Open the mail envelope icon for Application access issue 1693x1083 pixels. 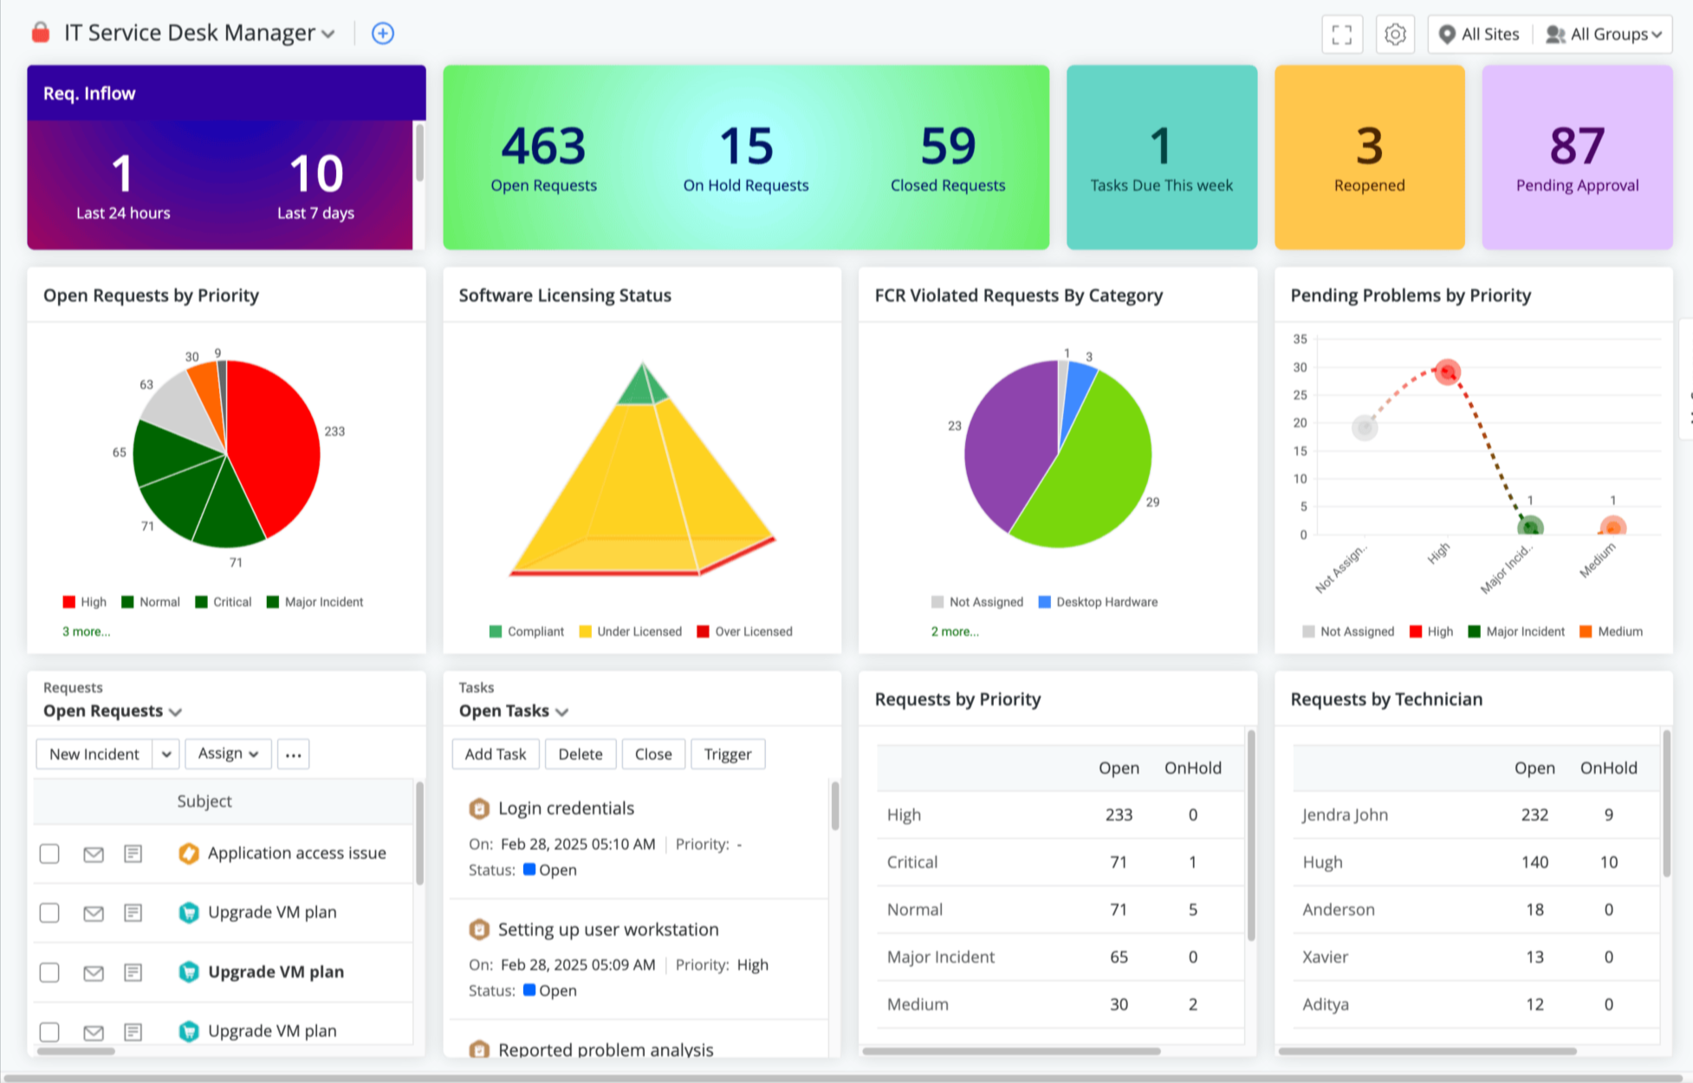point(93,853)
